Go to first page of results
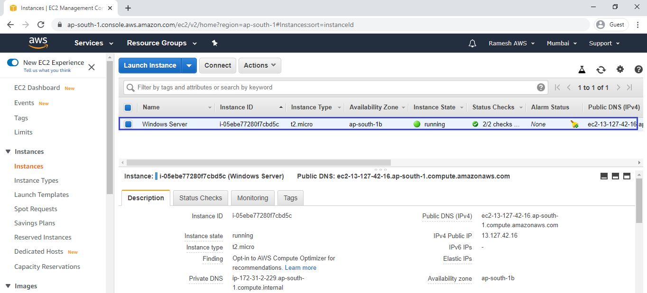Image resolution: width=647 pixels, height=293 pixels. 557,88
